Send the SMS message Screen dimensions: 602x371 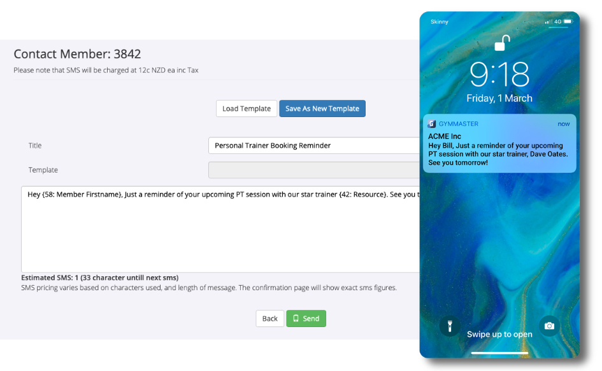coord(306,318)
